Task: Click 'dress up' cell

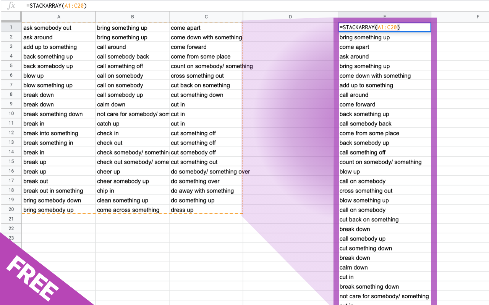Action: coord(206,210)
